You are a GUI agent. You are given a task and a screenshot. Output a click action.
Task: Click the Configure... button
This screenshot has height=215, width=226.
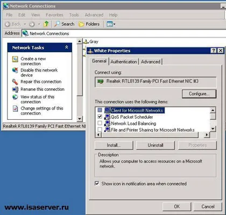(x=199, y=94)
